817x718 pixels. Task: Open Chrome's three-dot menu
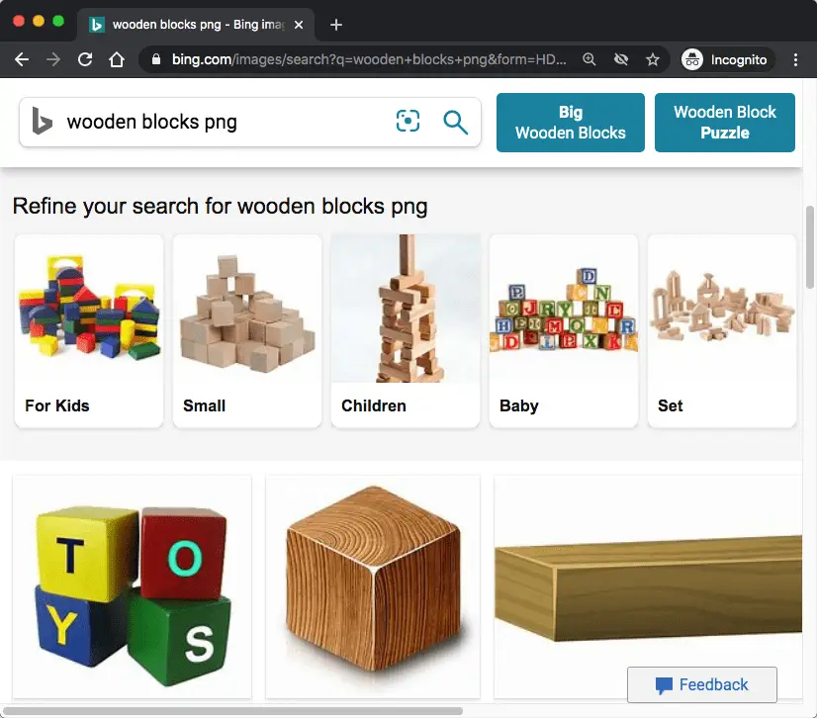[x=795, y=60]
